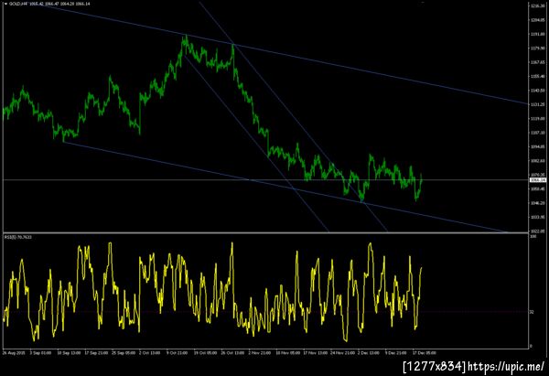Click the RSI scale 100 label
The width and height of the screenshot is (549, 376).
tap(533, 237)
